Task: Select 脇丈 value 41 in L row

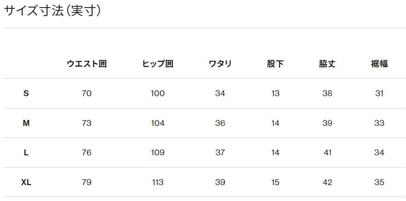Action: (x=327, y=153)
